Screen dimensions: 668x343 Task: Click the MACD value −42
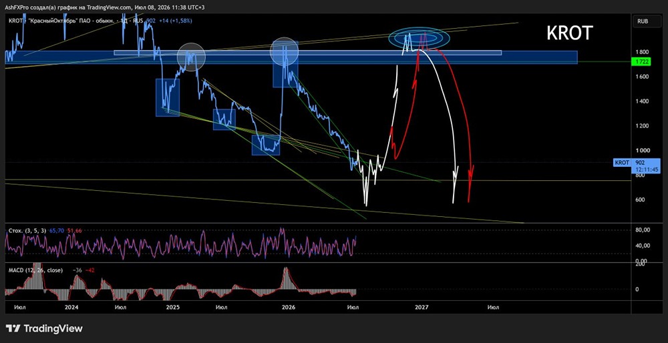[89, 270]
